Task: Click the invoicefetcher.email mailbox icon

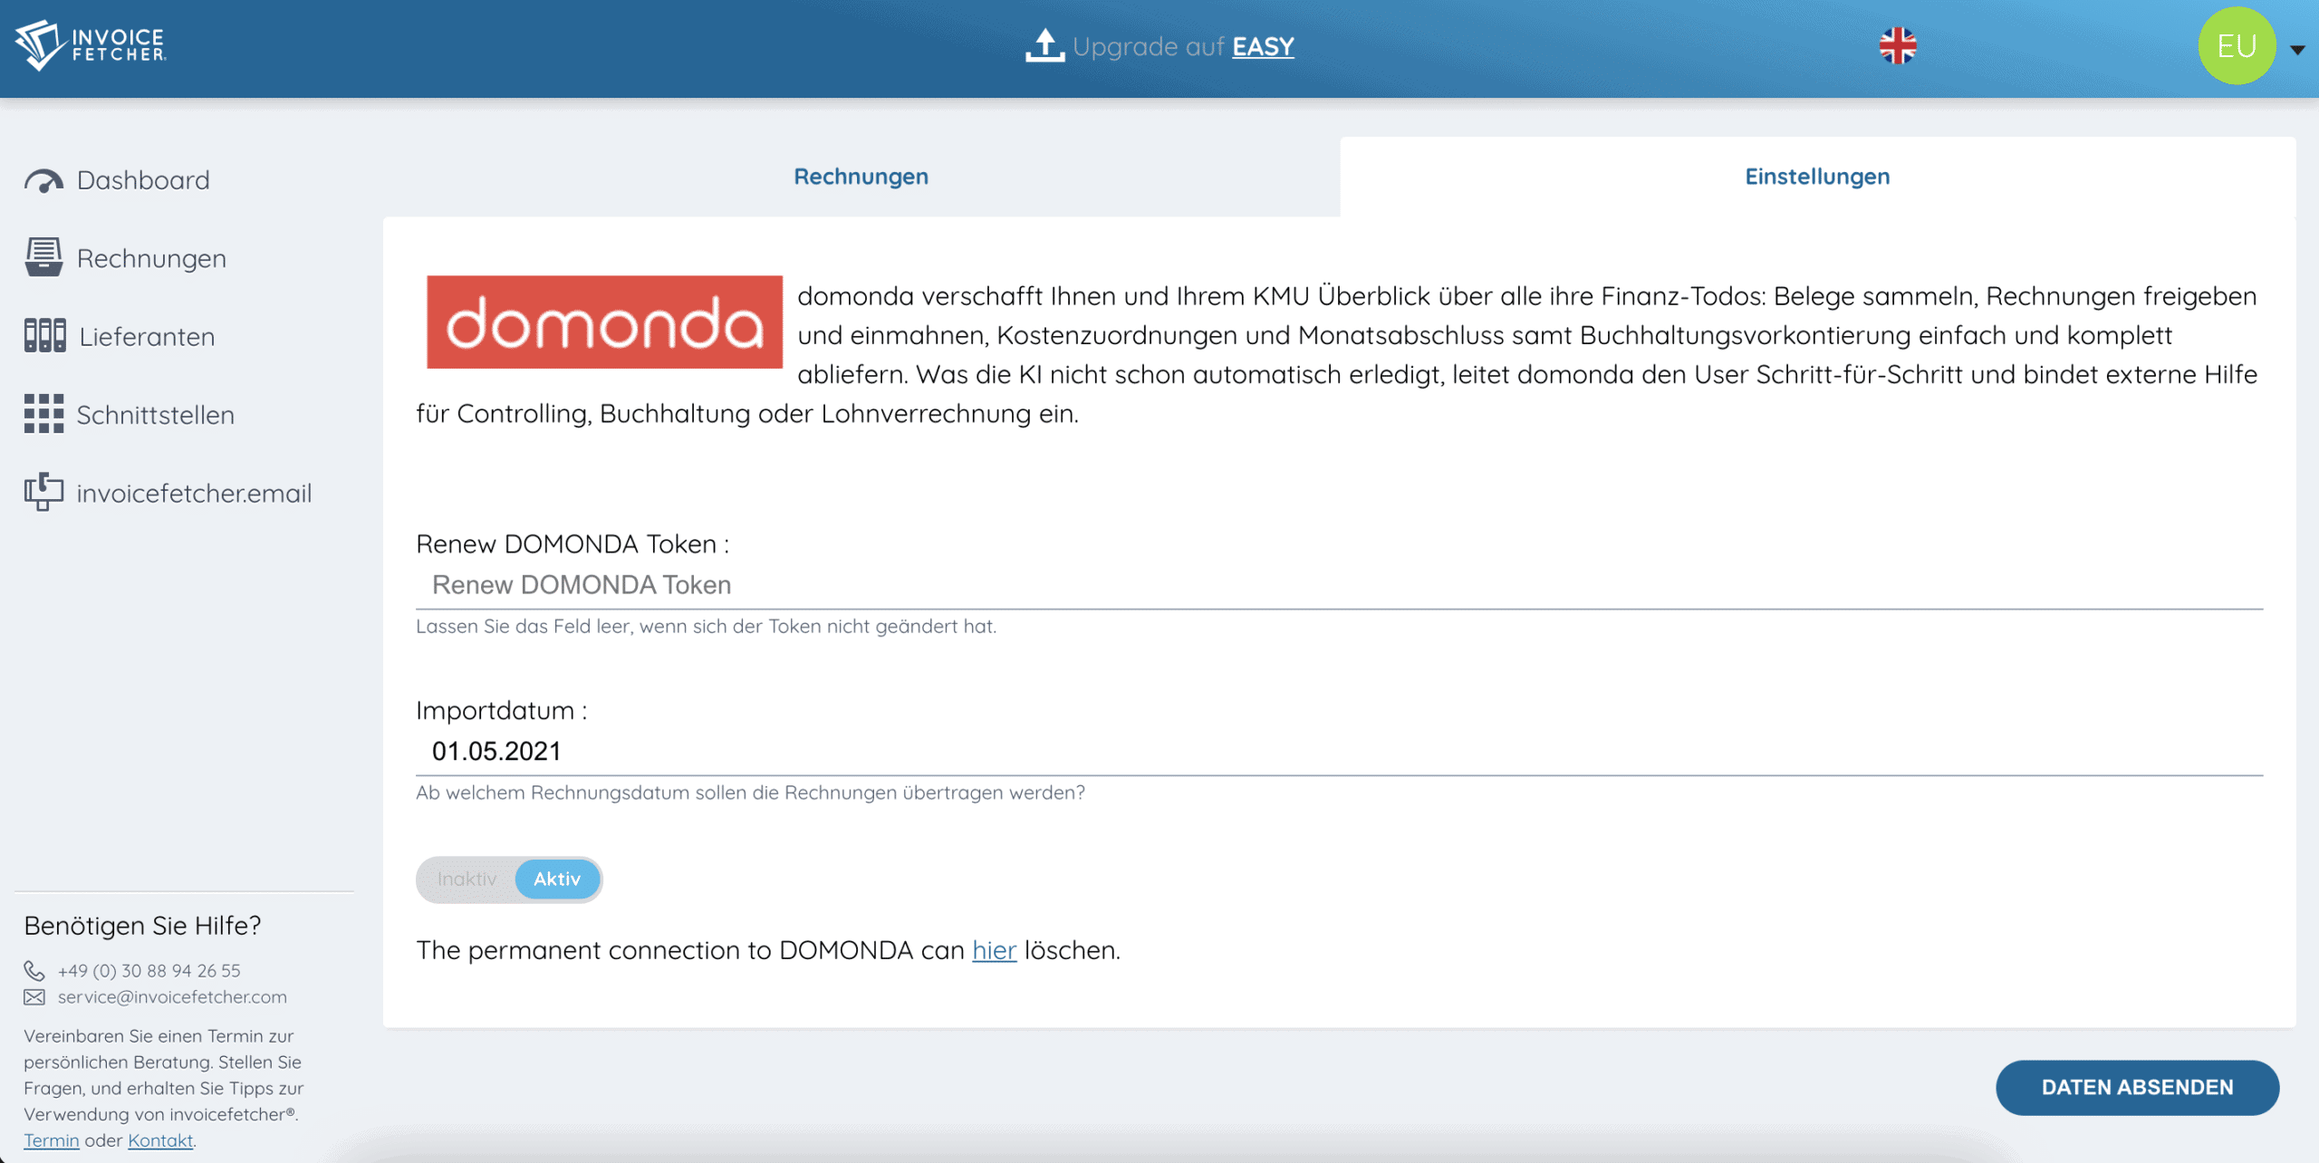Action: [x=43, y=492]
